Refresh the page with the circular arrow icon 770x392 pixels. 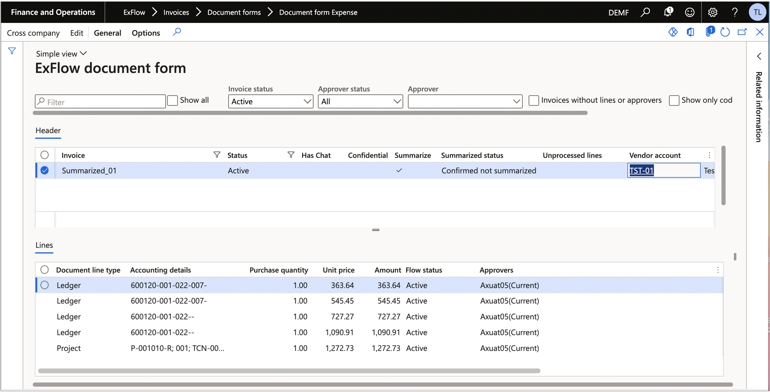725,32
